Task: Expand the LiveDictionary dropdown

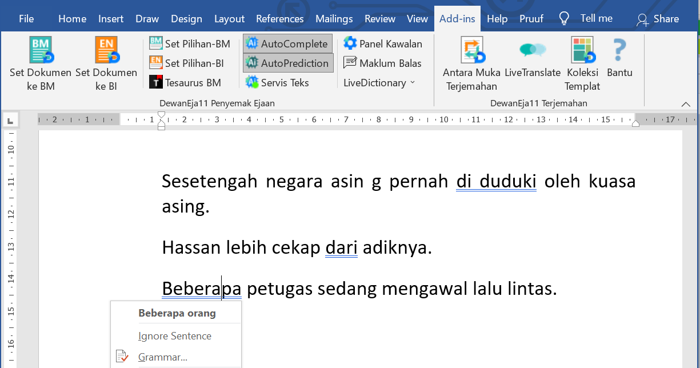Action: (379, 83)
